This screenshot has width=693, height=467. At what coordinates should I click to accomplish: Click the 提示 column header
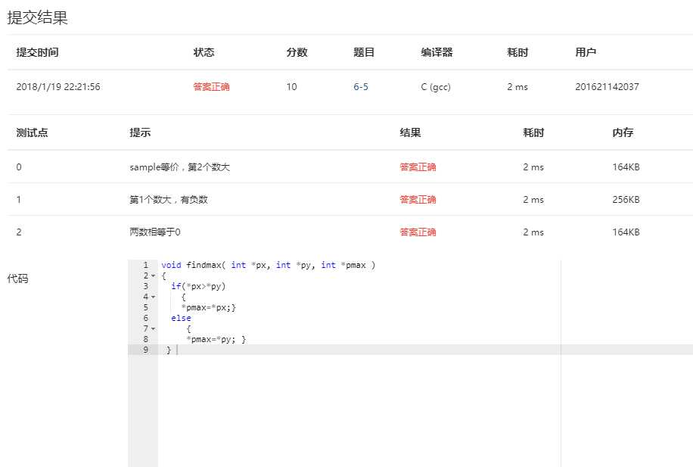pyautogui.click(x=140, y=132)
